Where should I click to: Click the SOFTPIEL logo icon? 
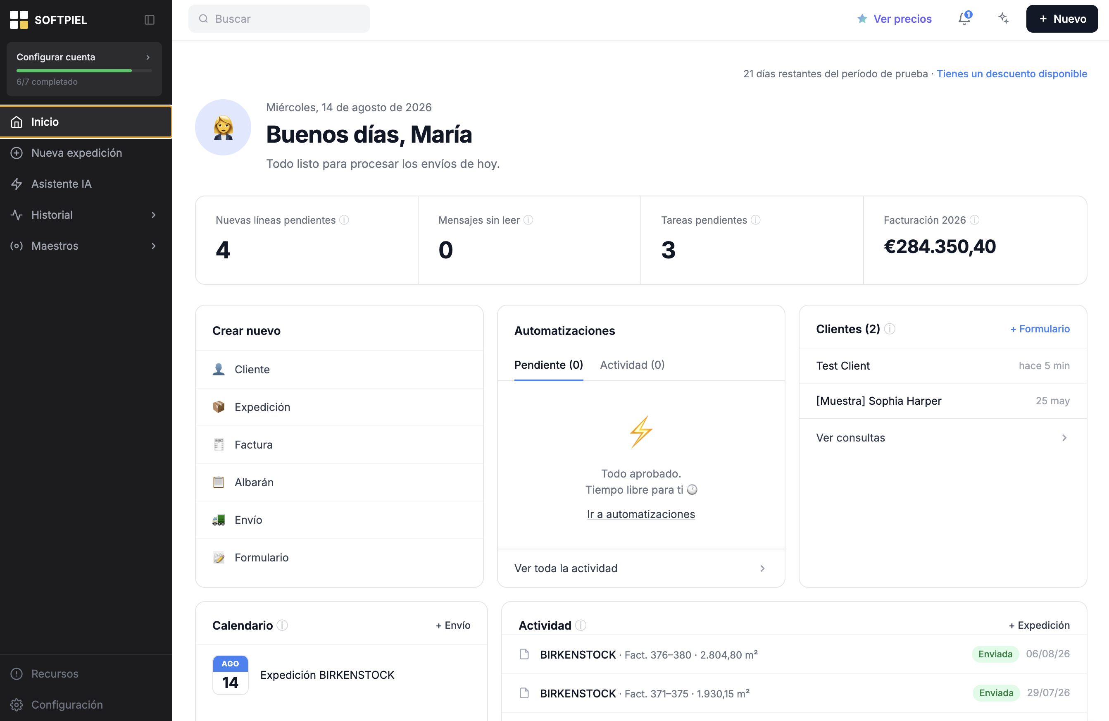tap(19, 19)
